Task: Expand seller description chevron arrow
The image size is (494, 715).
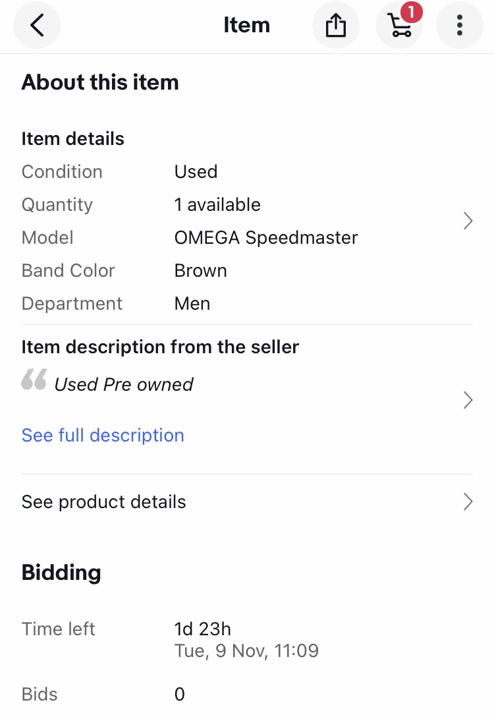Action: coord(468,400)
